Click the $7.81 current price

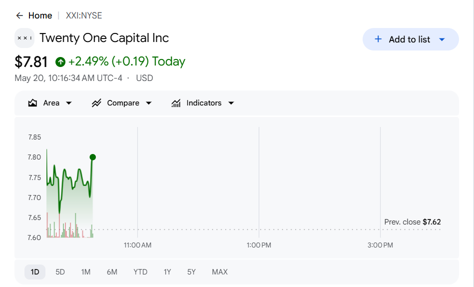pyautogui.click(x=31, y=61)
